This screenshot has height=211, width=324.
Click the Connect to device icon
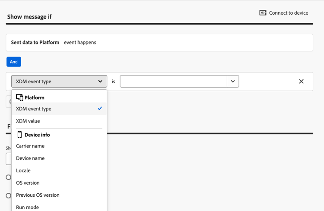point(263,13)
